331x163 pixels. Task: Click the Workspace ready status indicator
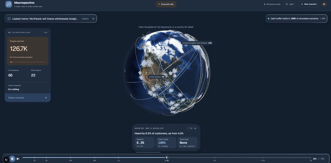272,4
